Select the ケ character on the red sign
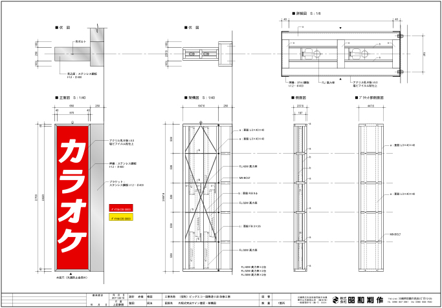Screen dimensions: 442x308 [x=72, y=240]
